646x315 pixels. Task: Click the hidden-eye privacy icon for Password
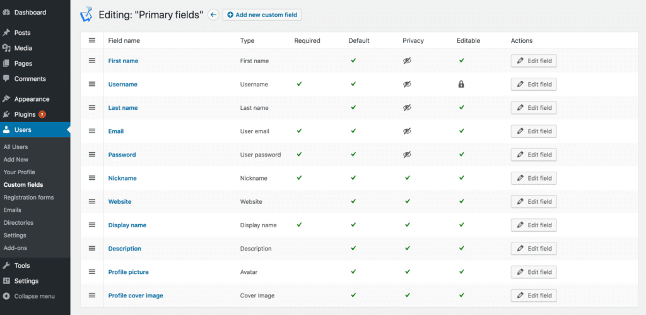pyautogui.click(x=407, y=155)
